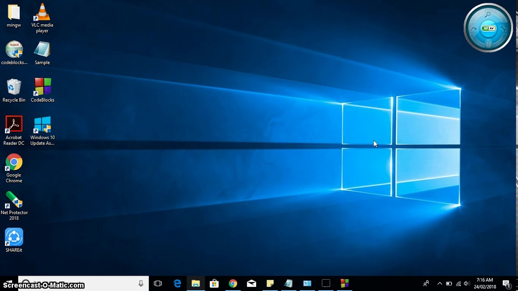Open Sticky Notes from the taskbar
Viewport: 518px width, 291px height.
[270, 283]
